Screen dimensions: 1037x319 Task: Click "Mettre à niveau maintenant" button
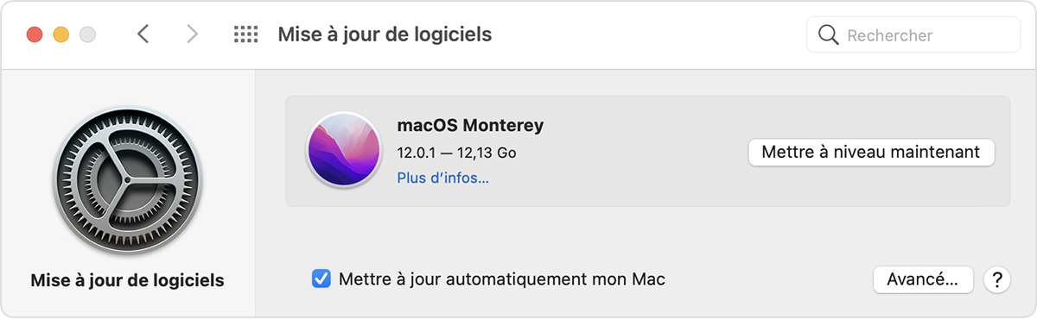(x=871, y=152)
